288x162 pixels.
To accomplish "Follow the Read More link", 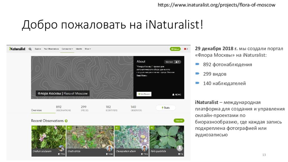I will pyautogui.click(x=142, y=75).
